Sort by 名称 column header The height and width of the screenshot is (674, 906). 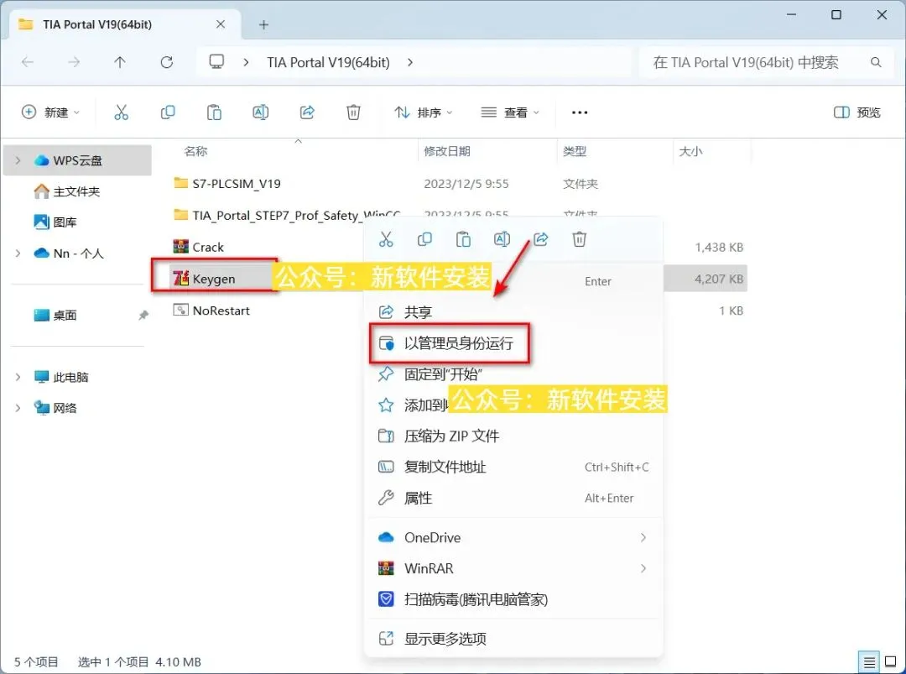tap(195, 151)
